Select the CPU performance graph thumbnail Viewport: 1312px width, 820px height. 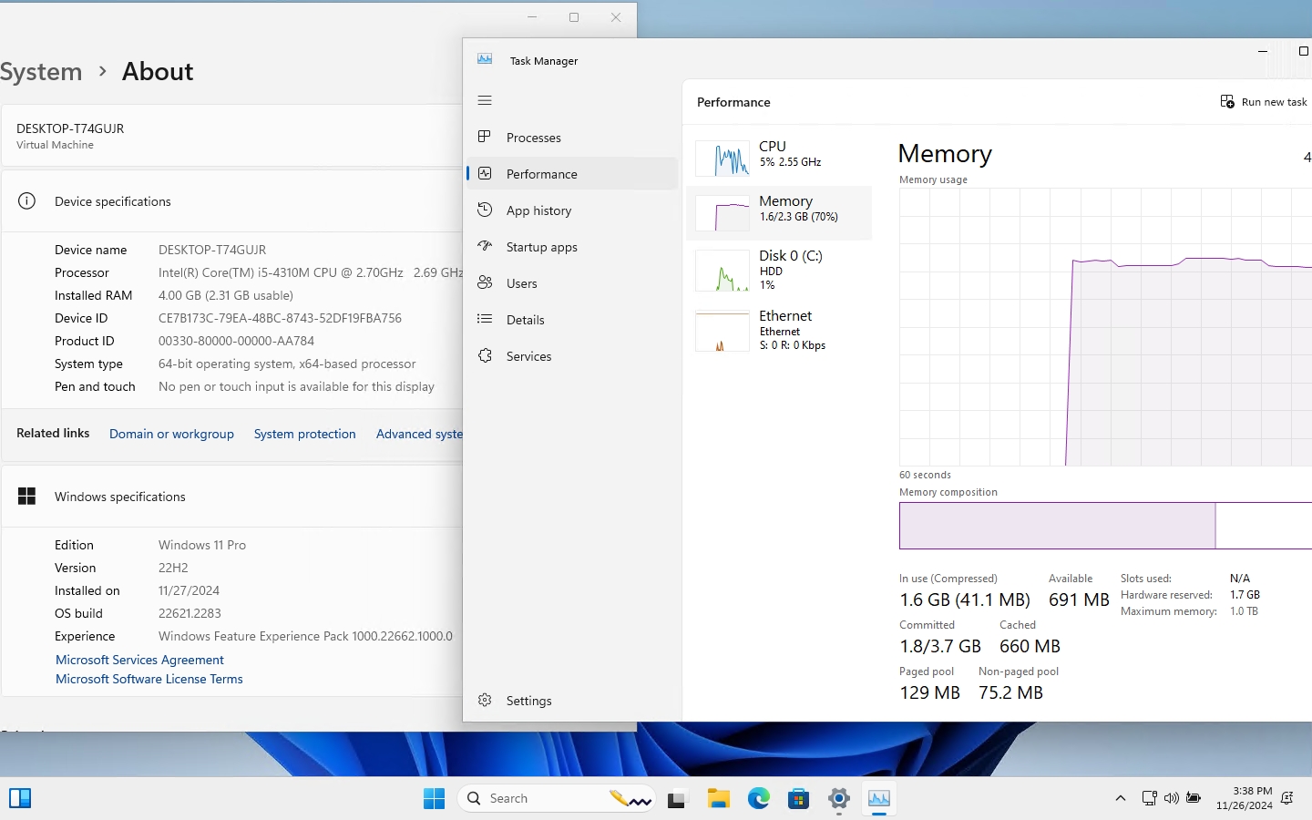[722, 158]
